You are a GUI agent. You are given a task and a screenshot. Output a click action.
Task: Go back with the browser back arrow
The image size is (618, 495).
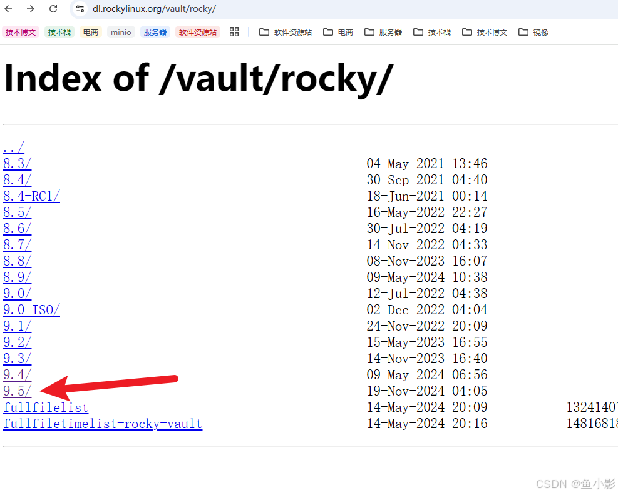(x=8, y=9)
